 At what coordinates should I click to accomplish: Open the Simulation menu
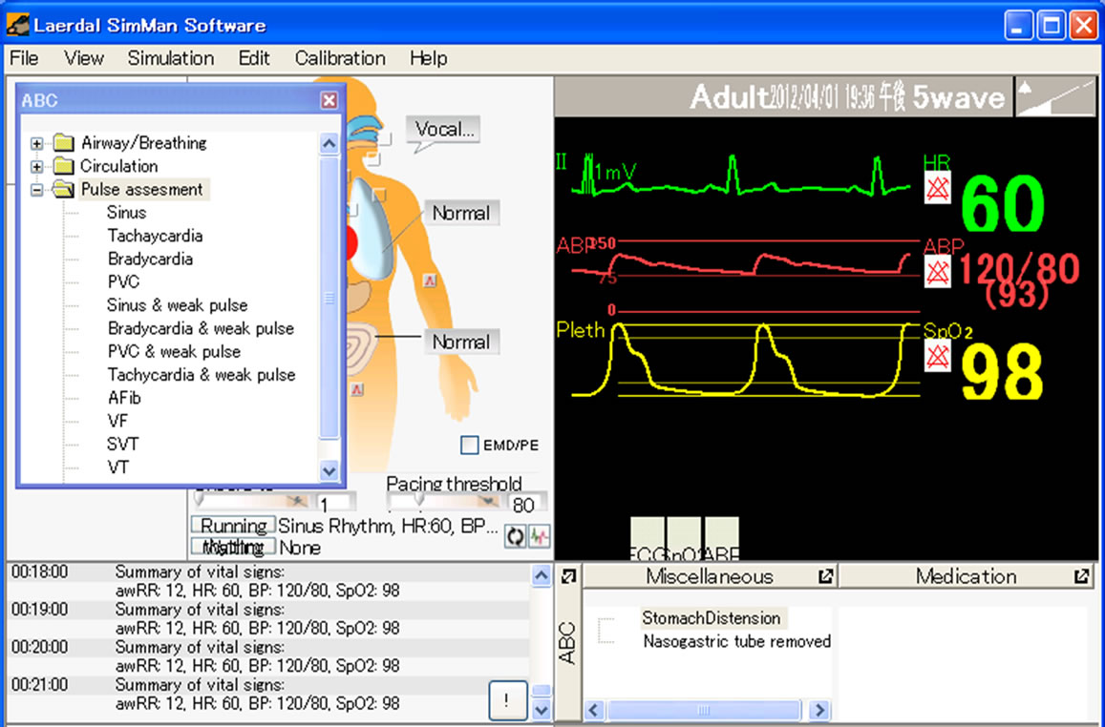point(171,58)
